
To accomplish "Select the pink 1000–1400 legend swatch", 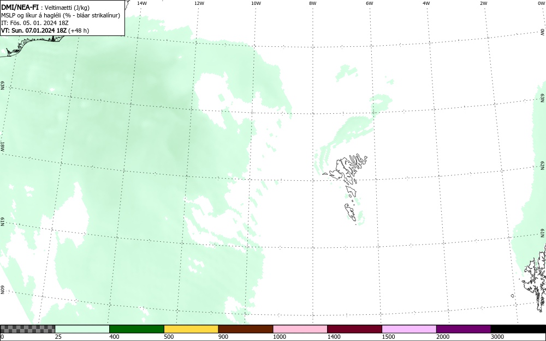I will coord(300,329).
